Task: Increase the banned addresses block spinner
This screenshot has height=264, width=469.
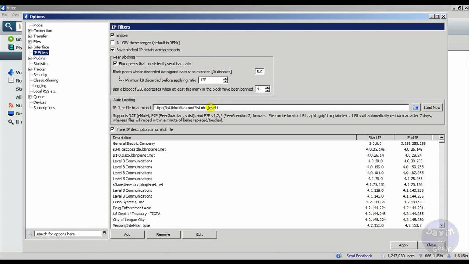Action: [267, 87]
